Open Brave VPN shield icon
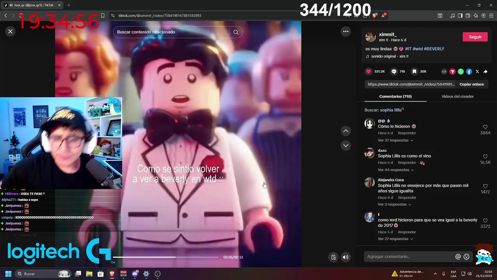The image size is (497, 280). (483, 16)
